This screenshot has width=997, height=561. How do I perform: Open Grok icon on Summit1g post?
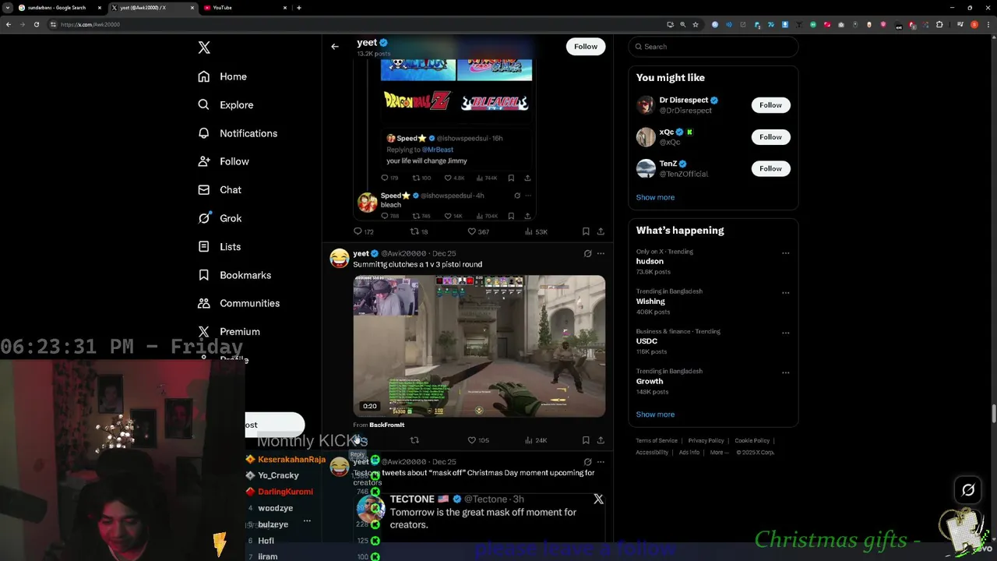tap(587, 253)
